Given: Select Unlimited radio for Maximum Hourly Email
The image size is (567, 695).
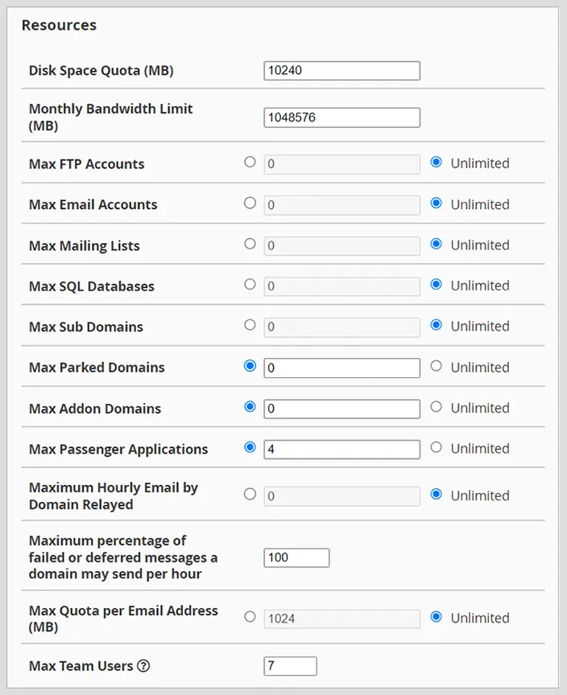Looking at the screenshot, I should [436, 494].
